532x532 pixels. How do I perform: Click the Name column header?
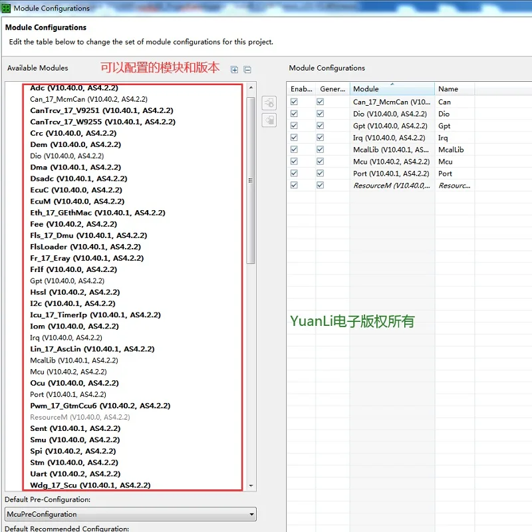click(454, 89)
